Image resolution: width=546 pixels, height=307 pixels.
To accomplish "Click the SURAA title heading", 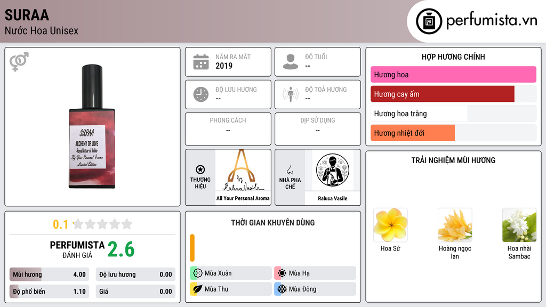I will (27, 15).
